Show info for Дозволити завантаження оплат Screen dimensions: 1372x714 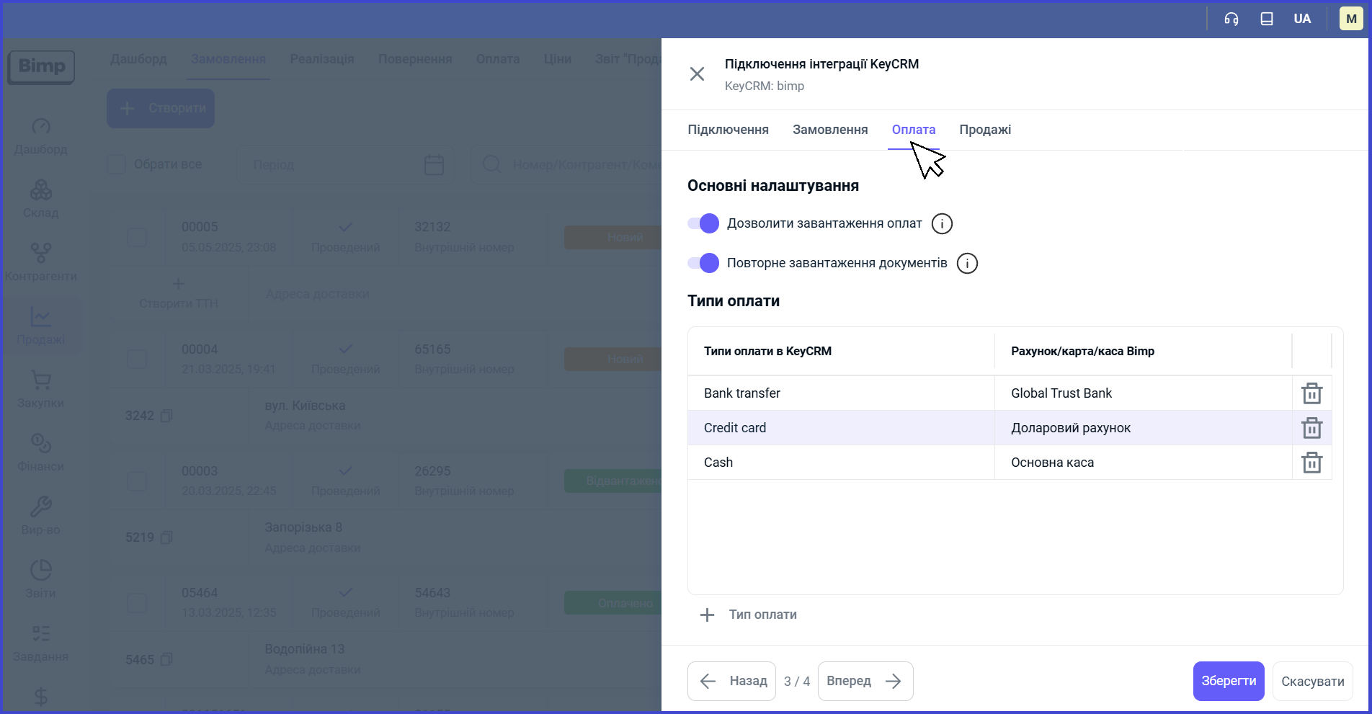[x=942, y=224]
